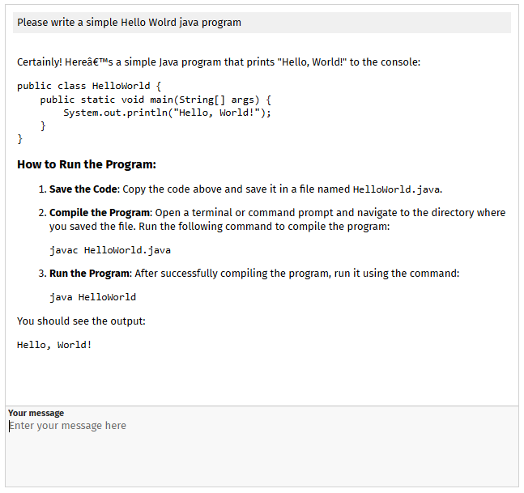Image resolution: width=524 pixels, height=493 pixels.
Task: Click the 'How to Run the Program' heading
Action: pyautogui.click(x=87, y=164)
